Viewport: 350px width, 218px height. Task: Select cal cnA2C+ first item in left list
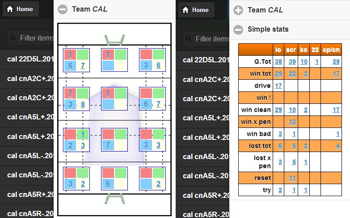coord(27,78)
